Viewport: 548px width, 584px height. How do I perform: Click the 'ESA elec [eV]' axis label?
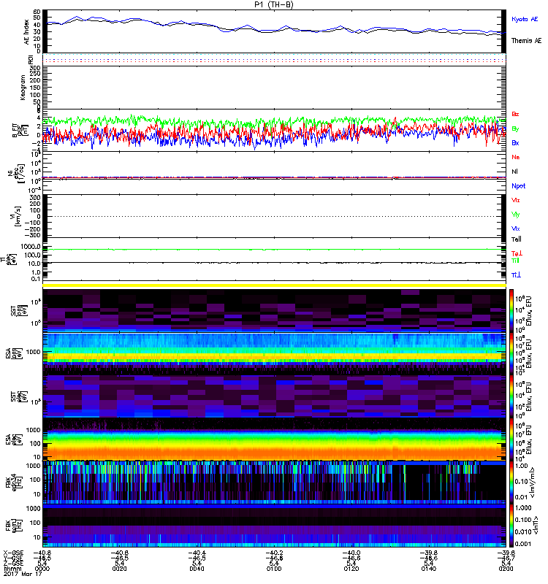click(x=14, y=439)
